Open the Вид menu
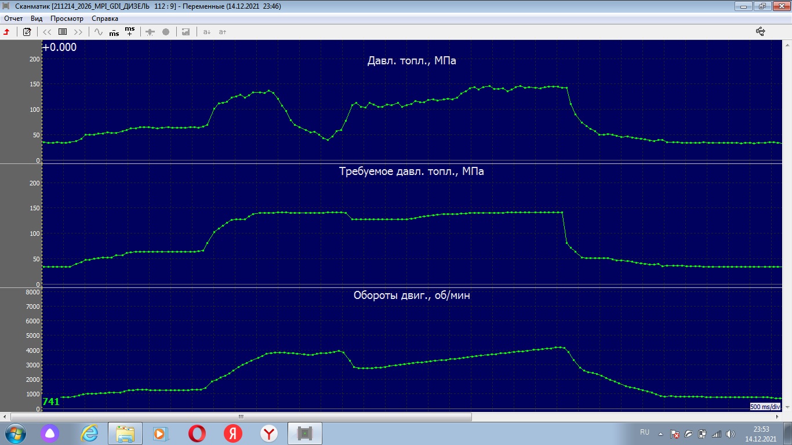The width and height of the screenshot is (792, 445). point(37,19)
